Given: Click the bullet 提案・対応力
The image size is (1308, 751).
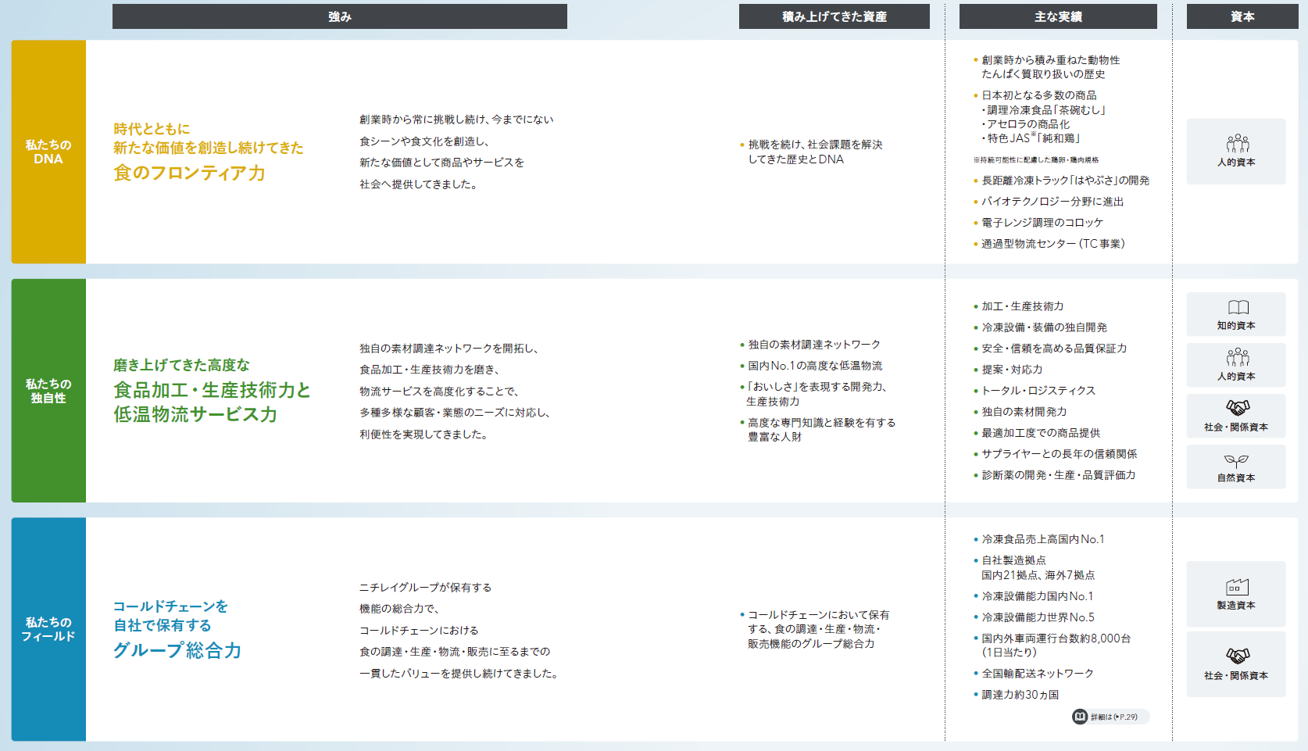Looking at the screenshot, I should click(x=1008, y=370).
